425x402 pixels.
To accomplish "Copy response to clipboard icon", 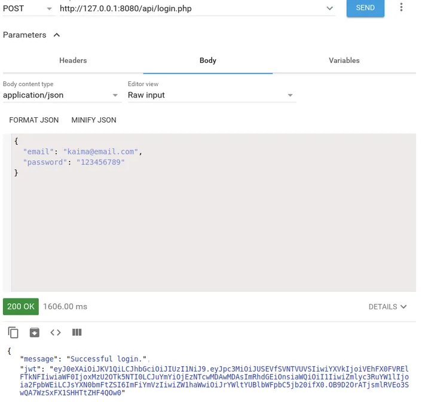I will coord(13,333).
